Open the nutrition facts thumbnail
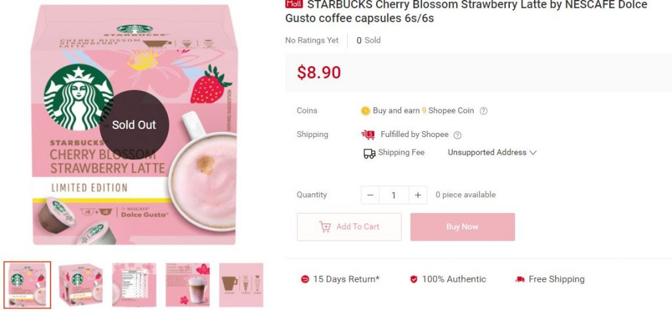The width and height of the screenshot is (672, 310). [134, 284]
